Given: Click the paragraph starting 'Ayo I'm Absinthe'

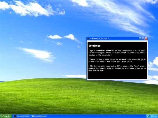Looking at the screenshot, I should (117, 53).
